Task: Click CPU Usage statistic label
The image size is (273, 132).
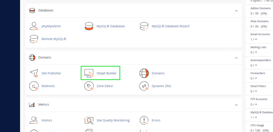Action: pyautogui.click(x=257, y=125)
